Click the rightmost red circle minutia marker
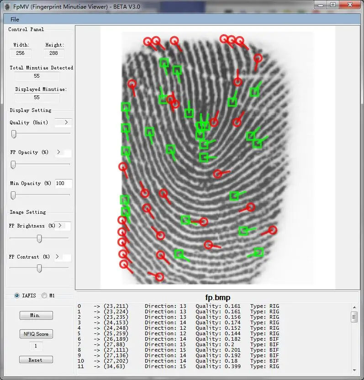 273,230
